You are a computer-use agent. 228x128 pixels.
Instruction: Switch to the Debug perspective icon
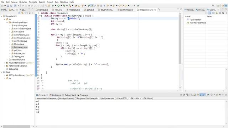(x=226, y=6)
